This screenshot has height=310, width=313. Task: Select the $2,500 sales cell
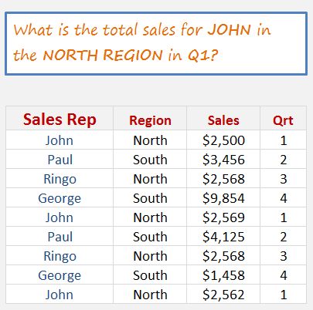click(223, 140)
